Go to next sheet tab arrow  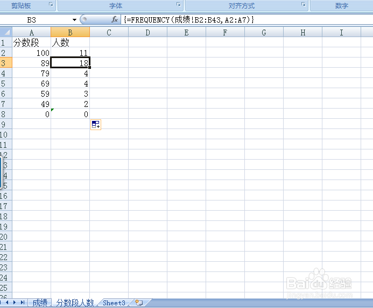[15, 303]
